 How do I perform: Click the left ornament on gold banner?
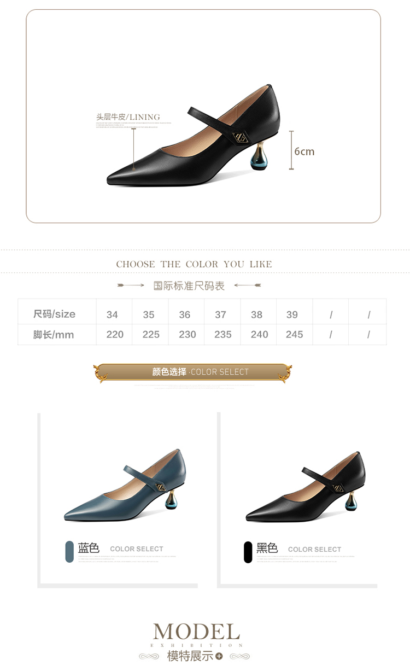pos(101,373)
